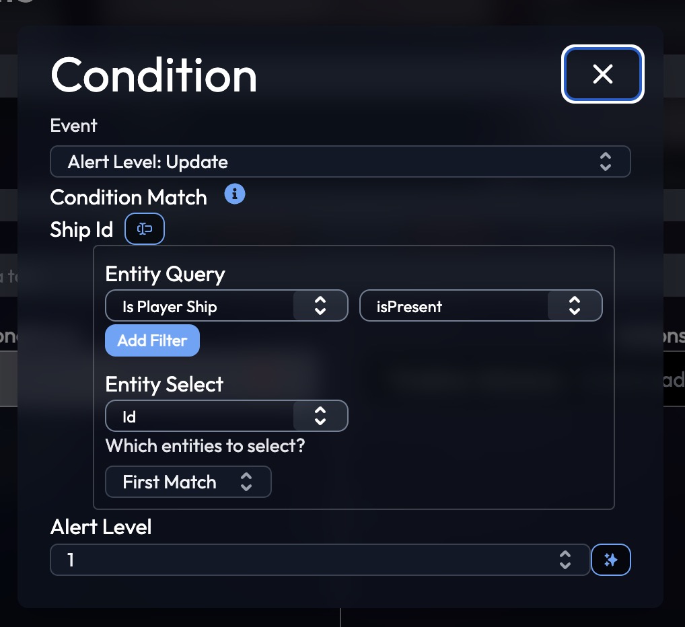Click the First Match chevron arrows
The width and height of the screenshot is (685, 627).
pyautogui.click(x=246, y=482)
